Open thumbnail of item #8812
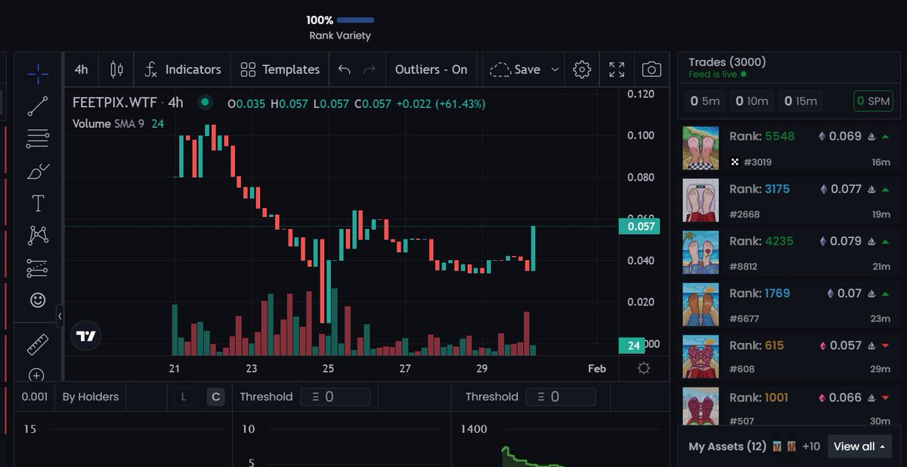 pos(701,252)
